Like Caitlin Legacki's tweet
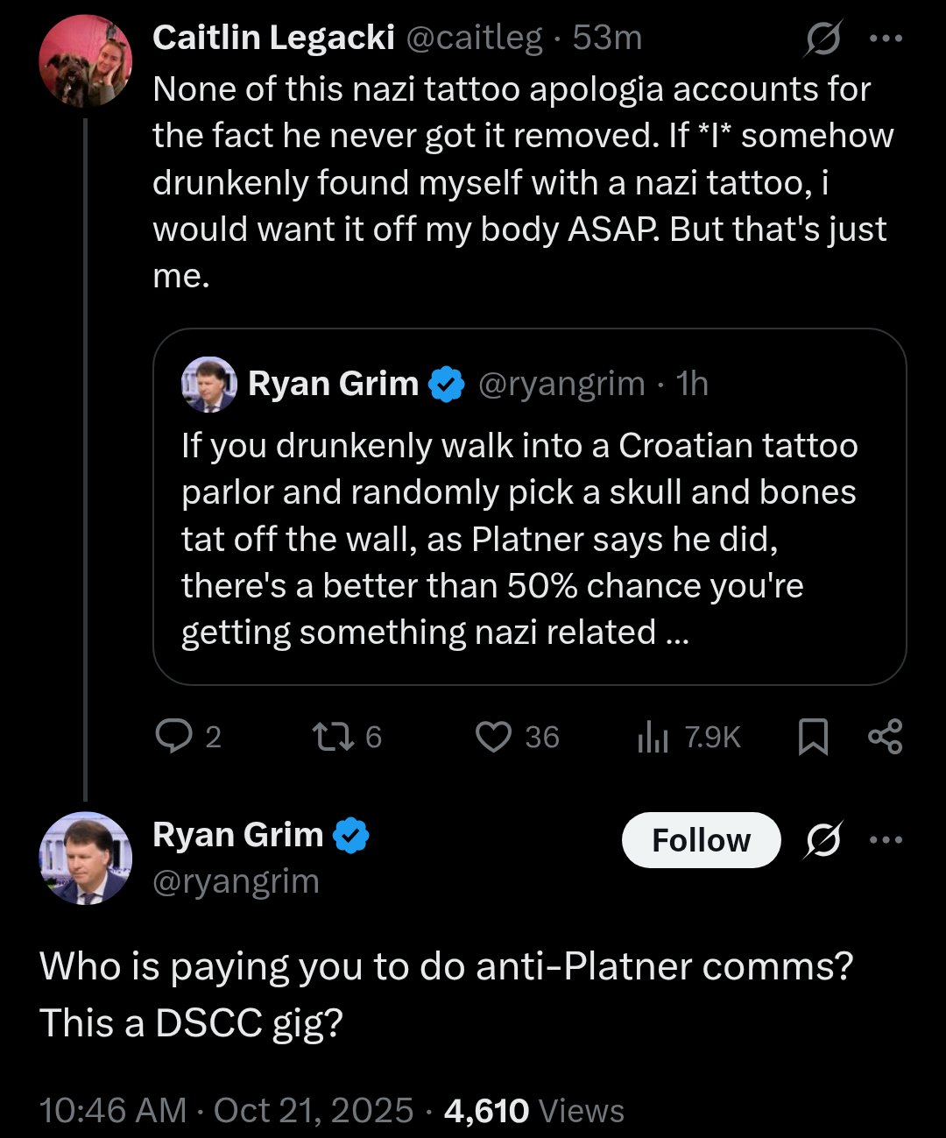 click(x=517, y=737)
